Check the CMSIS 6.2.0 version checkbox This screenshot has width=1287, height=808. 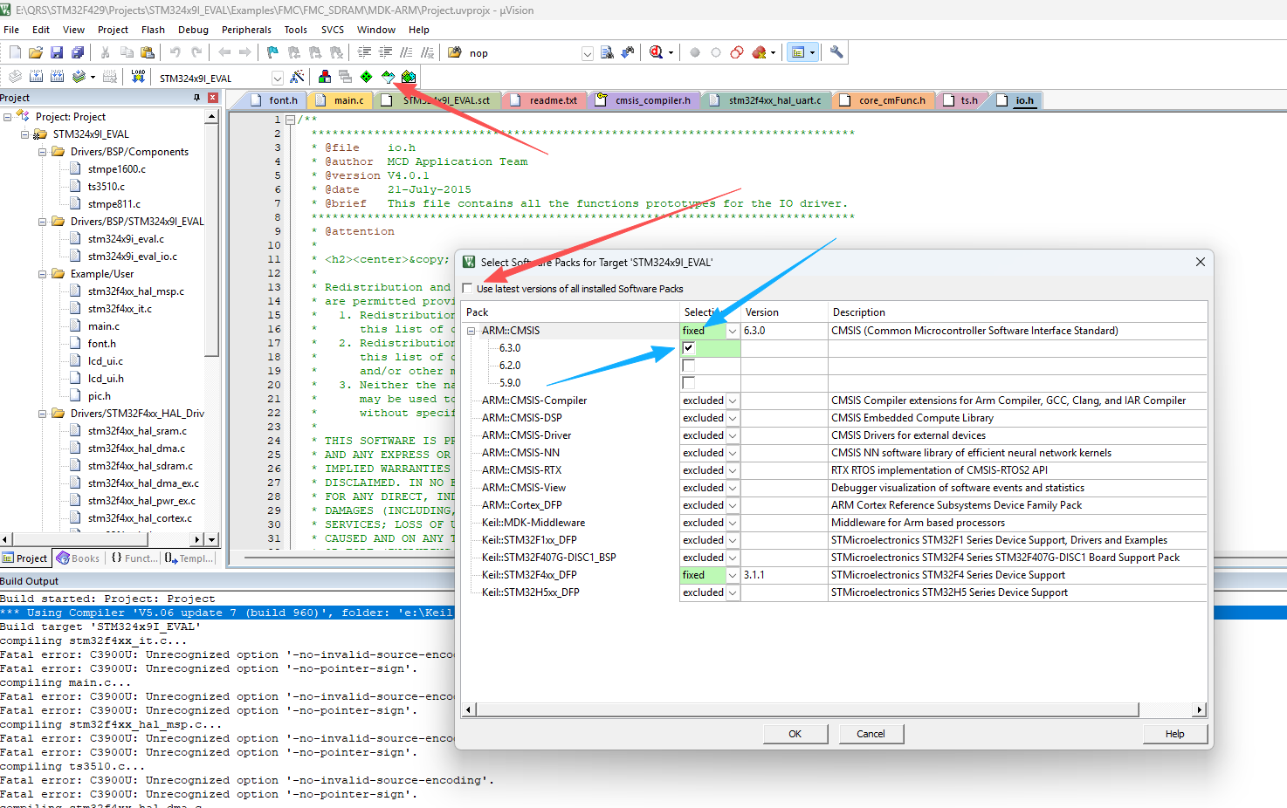(689, 366)
